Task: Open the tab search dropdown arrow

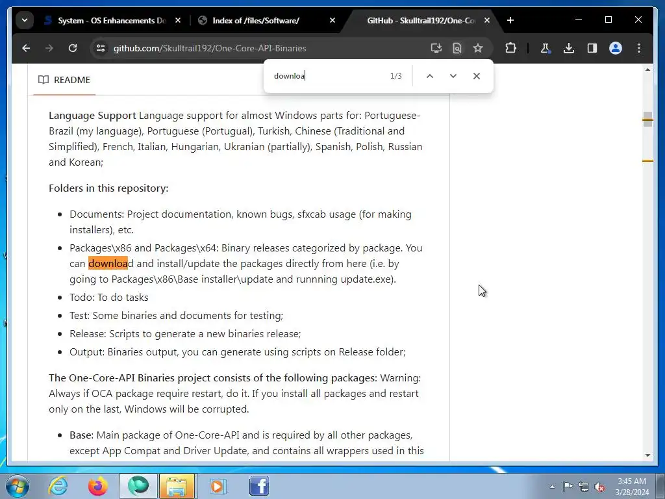Action: point(25,20)
